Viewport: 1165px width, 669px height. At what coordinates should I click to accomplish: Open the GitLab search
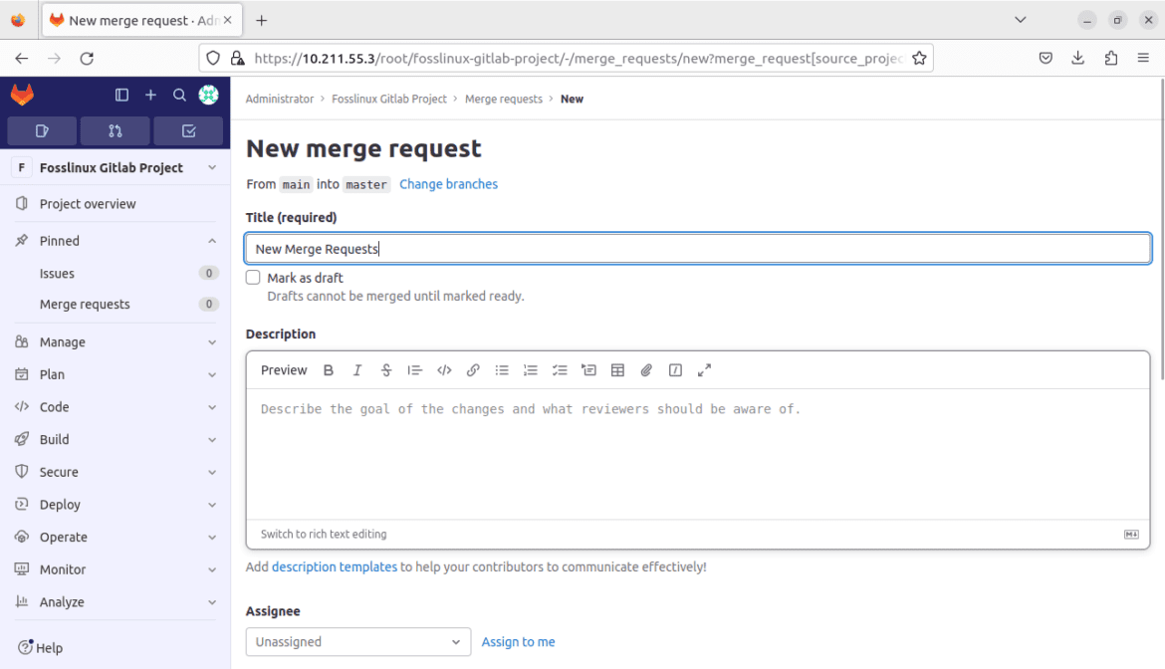(x=179, y=95)
